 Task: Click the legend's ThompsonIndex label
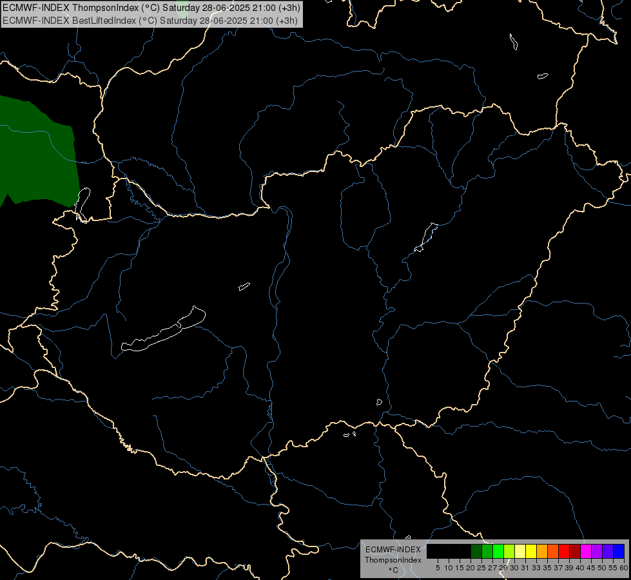pos(393,560)
